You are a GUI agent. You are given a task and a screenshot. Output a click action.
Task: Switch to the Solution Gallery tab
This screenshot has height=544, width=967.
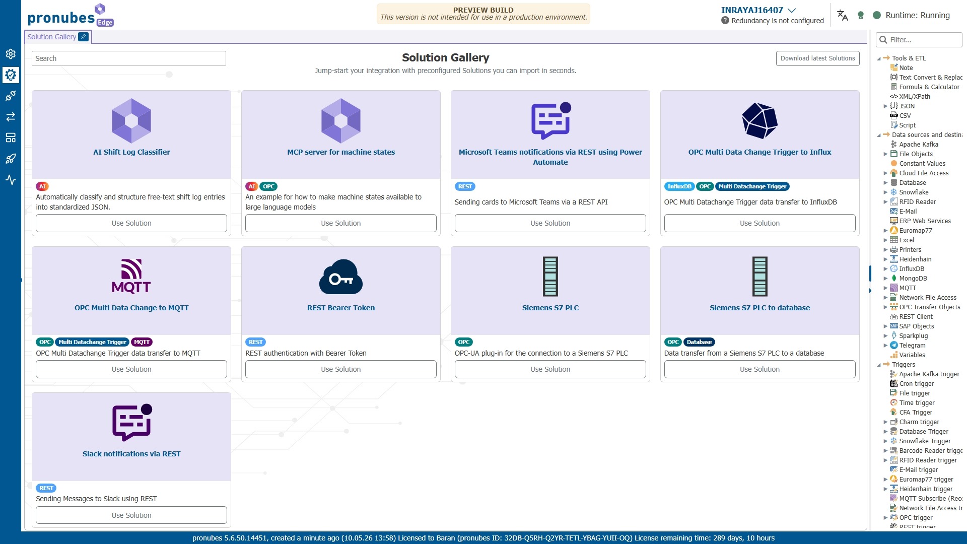(x=51, y=37)
